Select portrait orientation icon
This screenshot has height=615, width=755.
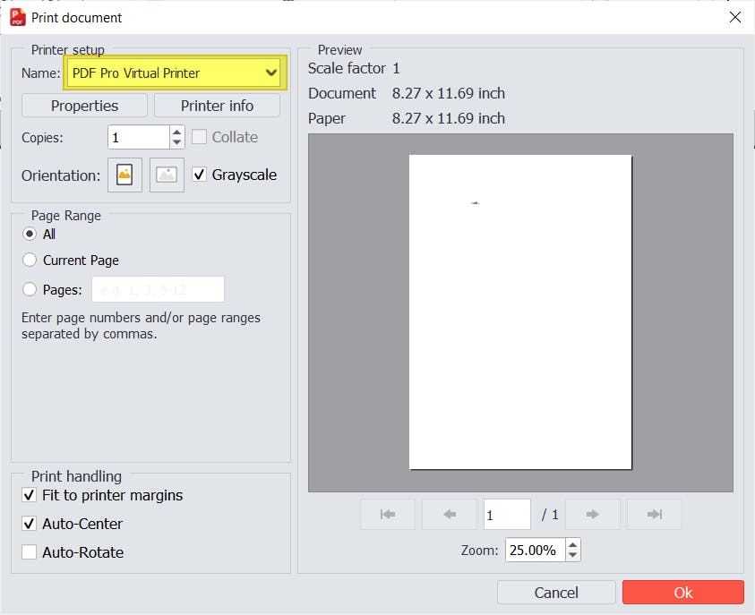124,175
